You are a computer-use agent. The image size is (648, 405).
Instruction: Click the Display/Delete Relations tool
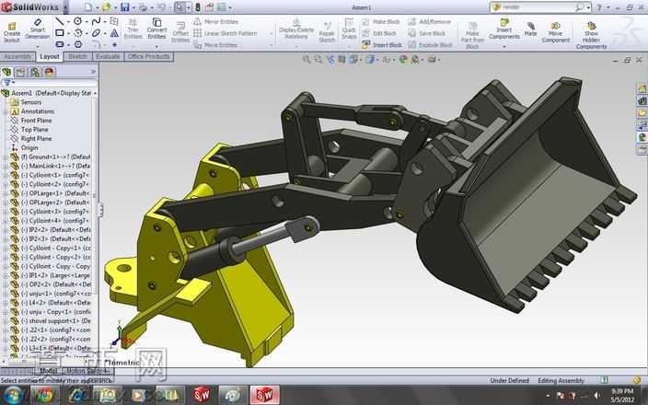(x=296, y=29)
